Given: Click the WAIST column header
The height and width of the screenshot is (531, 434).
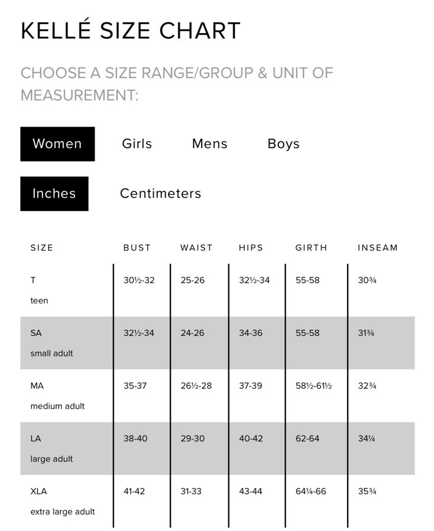Looking at the screenshot, I should tap(196, 248).
